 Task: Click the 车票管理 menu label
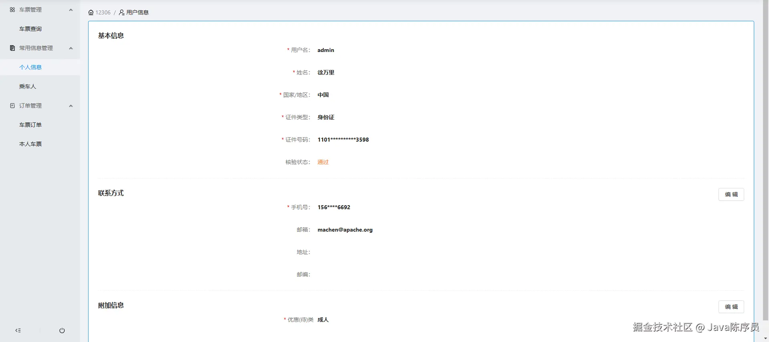pos(30,10)
